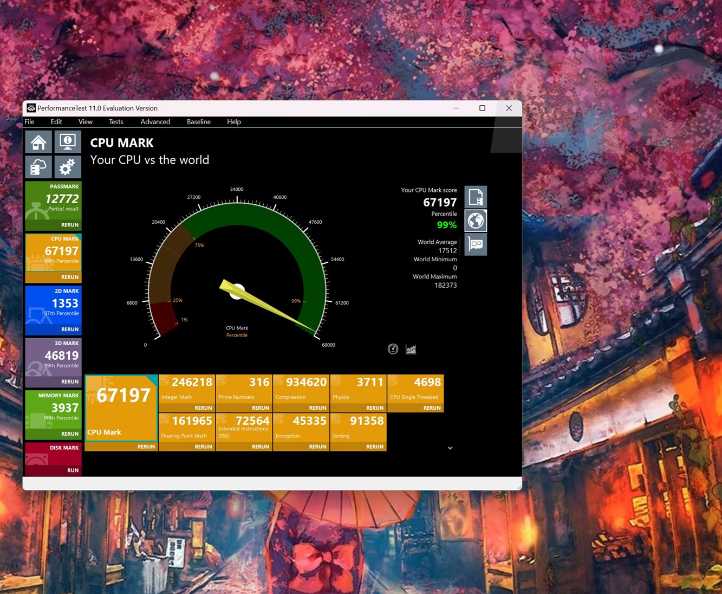Image resolution: width=722 pixels, height=594 pixels.
Task: Open settings with the gears icon
Action: [68, 167]
